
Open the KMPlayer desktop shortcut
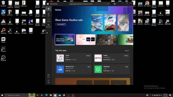coord(31,22)
